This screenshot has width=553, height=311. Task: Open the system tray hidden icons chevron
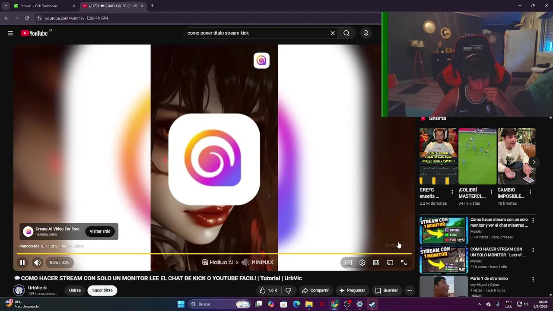[480, 304]
